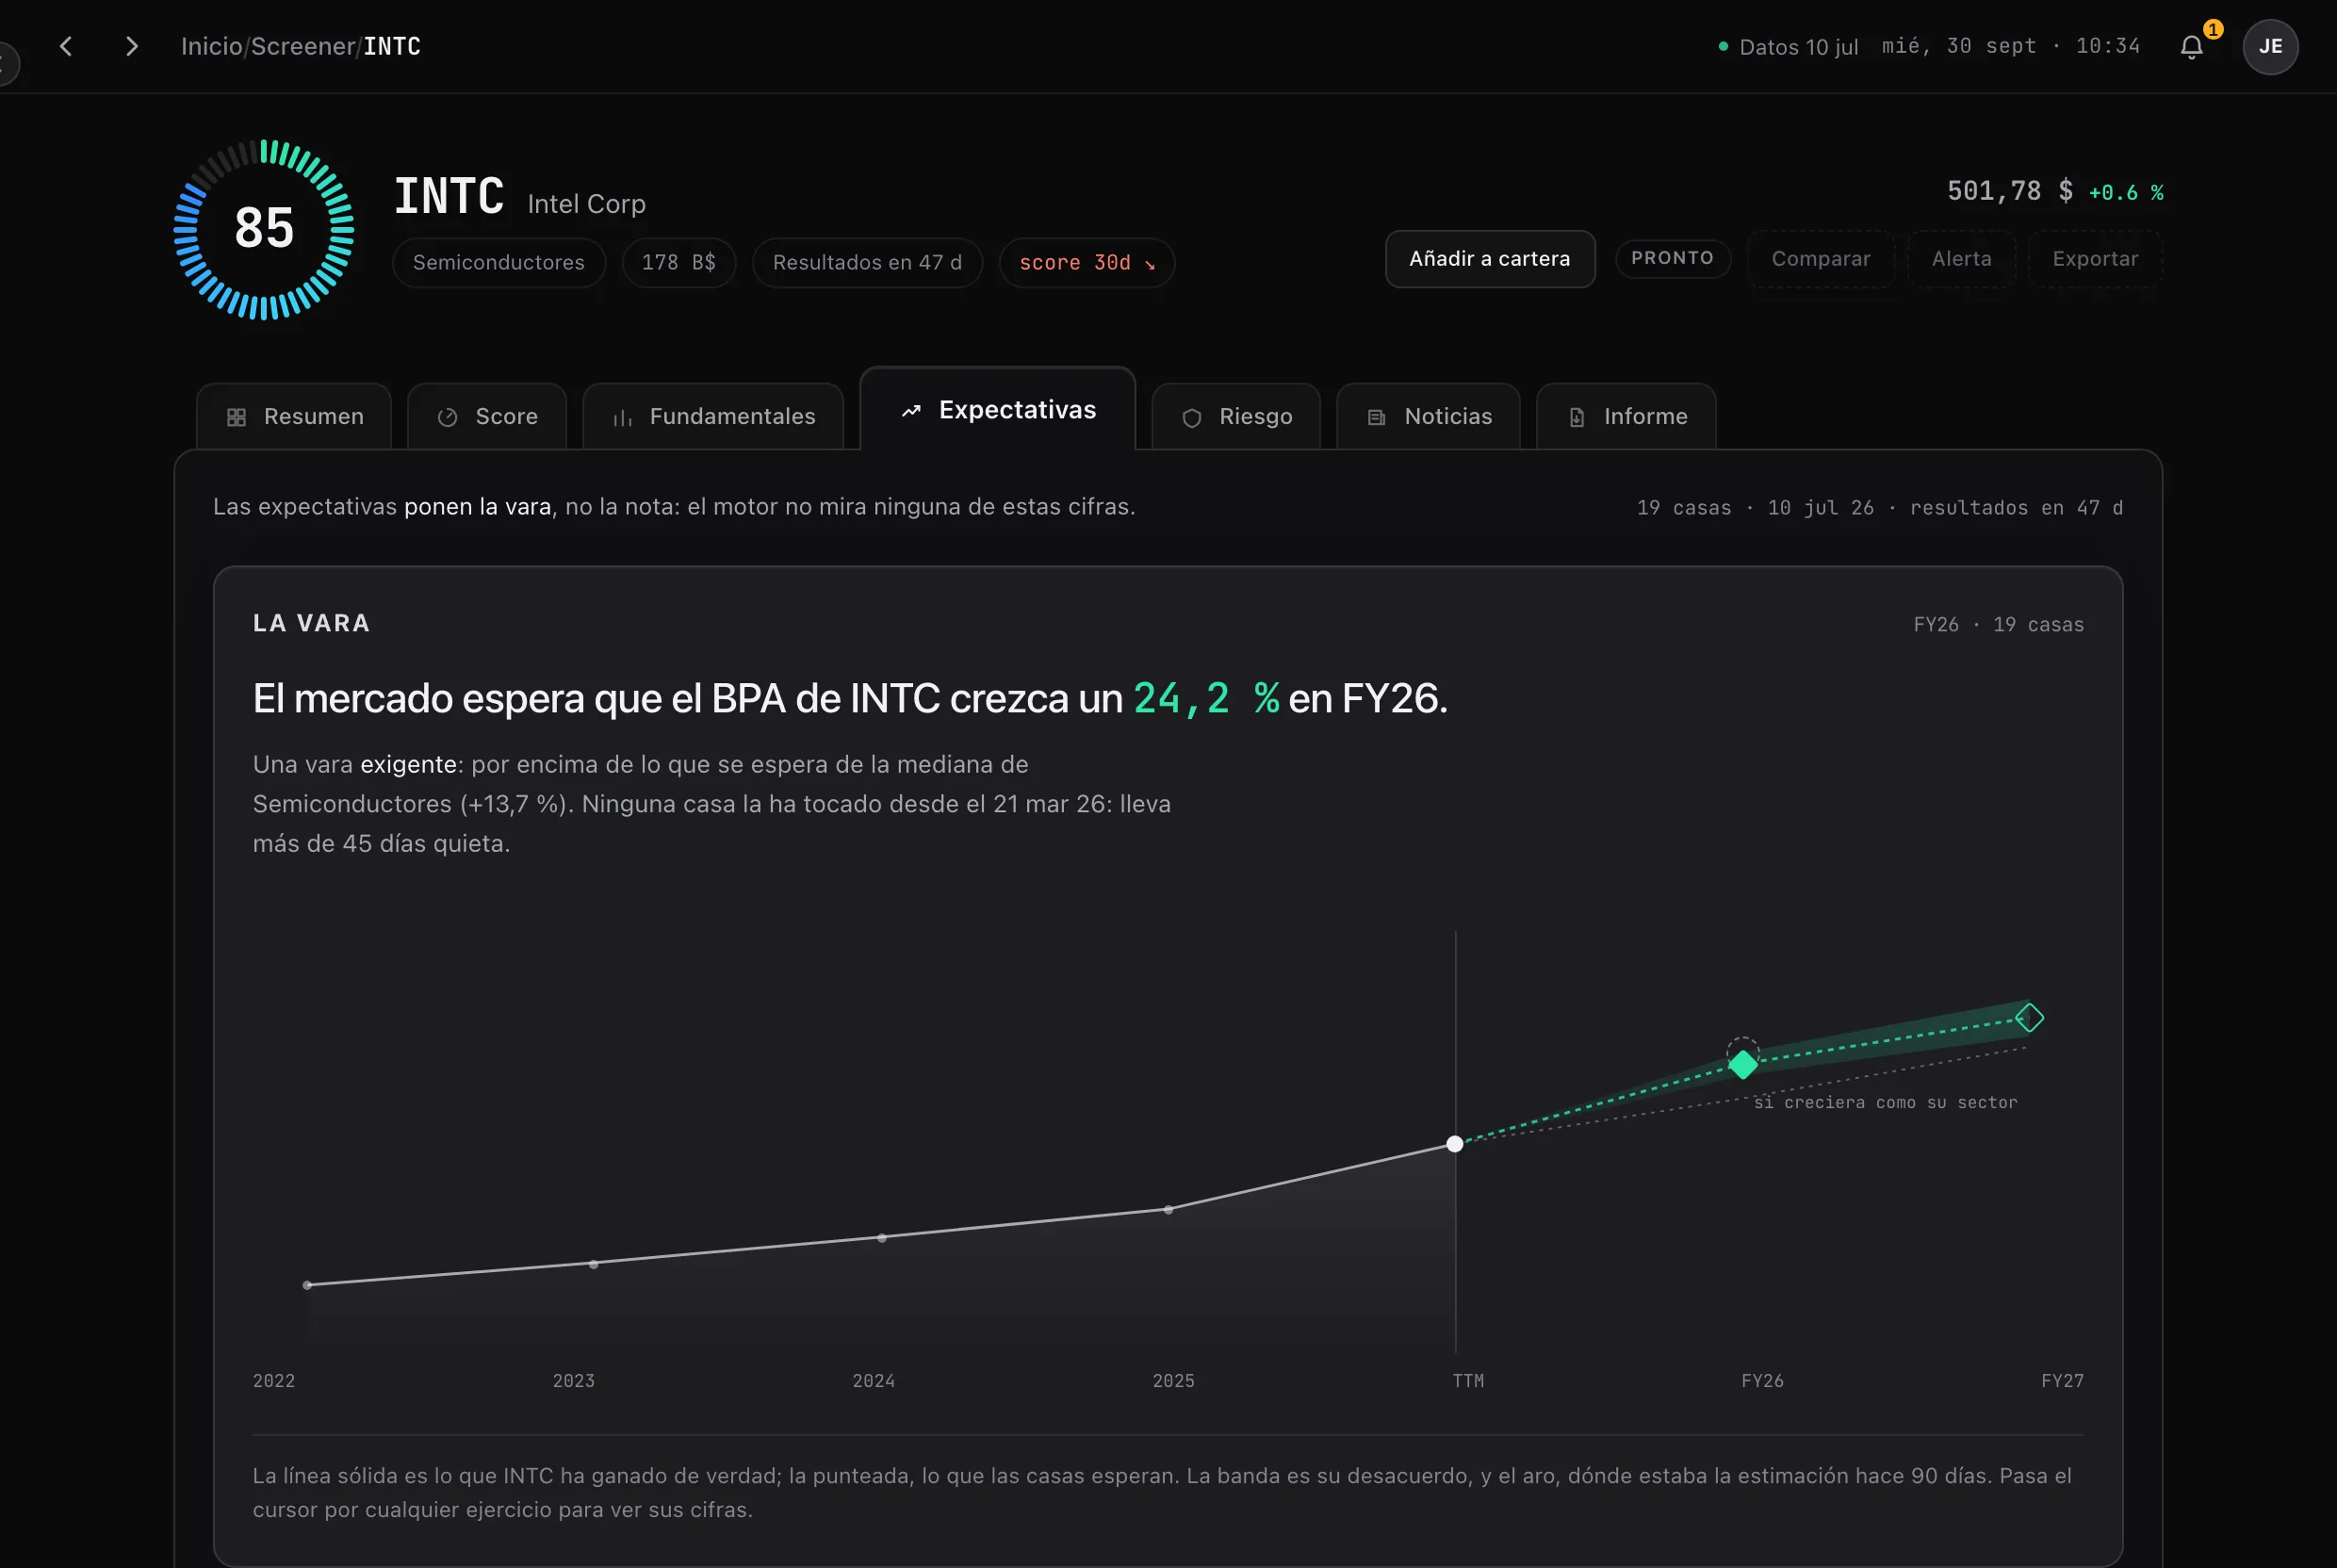Click the +0.6 % change value
Image resolution: width=2337 pixels, height=1568 pixels.
2126,192
